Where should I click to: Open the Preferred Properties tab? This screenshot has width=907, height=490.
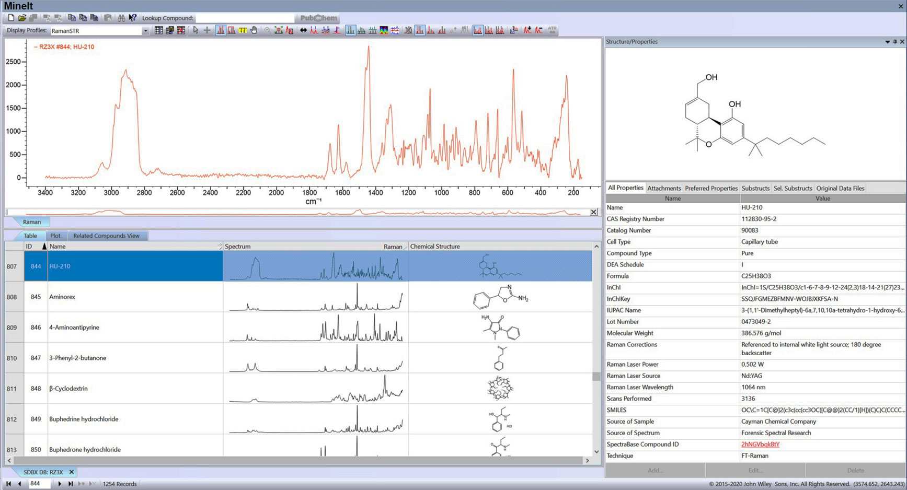711,188
